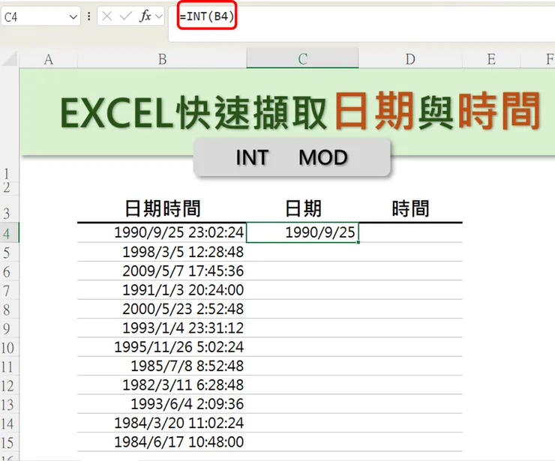Select cell with 1995/11/26 5:02:24

[x=162, y=347]
